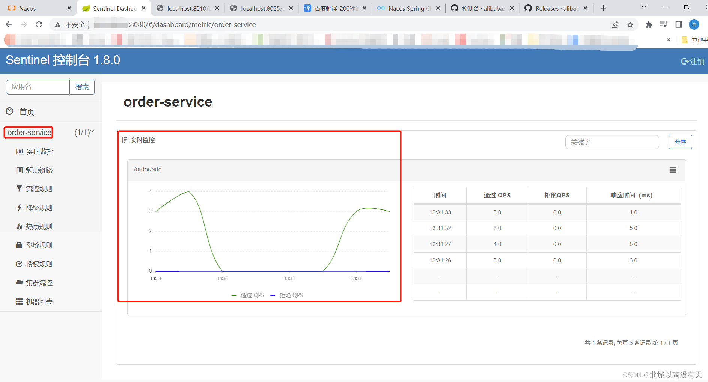708x382 pixels.
Task: Click the 13:31:26 time cell
Action: pyautogui.click(x=440, y=260)
